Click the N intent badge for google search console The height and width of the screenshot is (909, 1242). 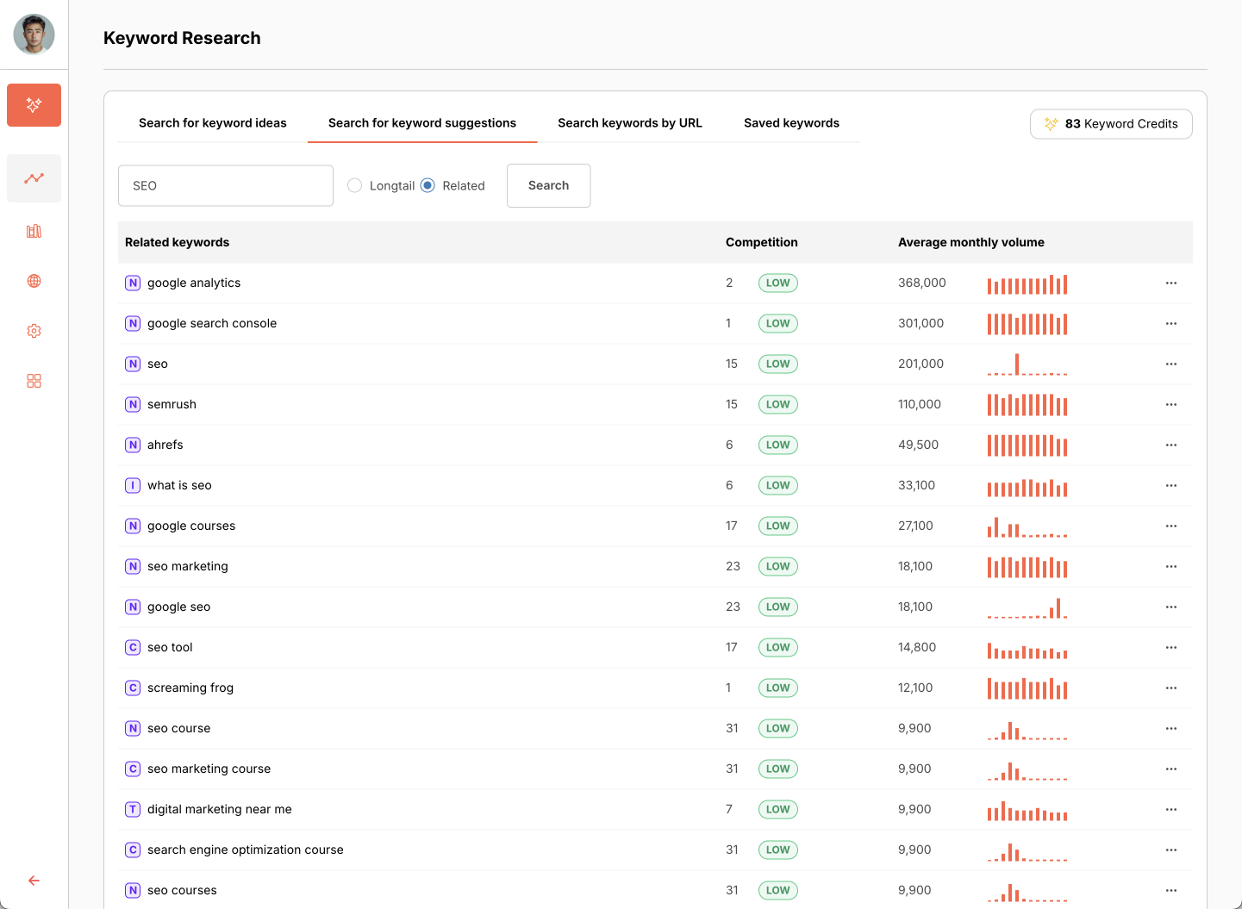133,323
